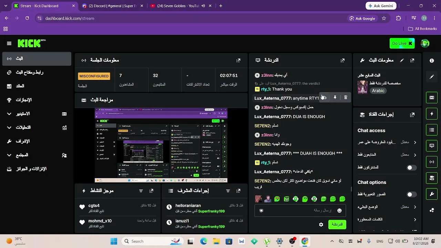Delete the Lux_Aeterna_0777 anytime RTY1 message
Screen dimensions: 441x248
click(346, 98)
